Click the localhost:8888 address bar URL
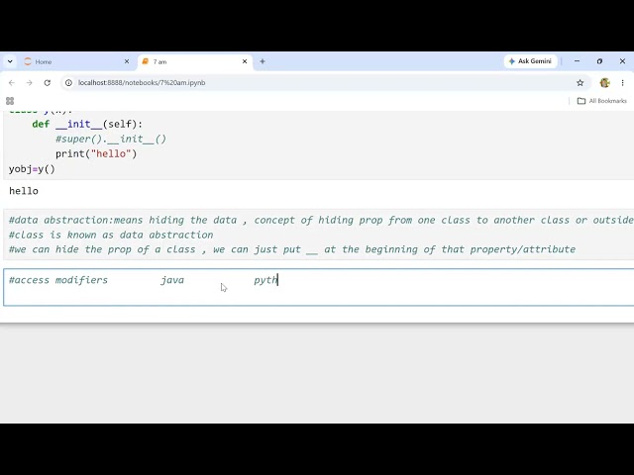 [x=142, y=83]
